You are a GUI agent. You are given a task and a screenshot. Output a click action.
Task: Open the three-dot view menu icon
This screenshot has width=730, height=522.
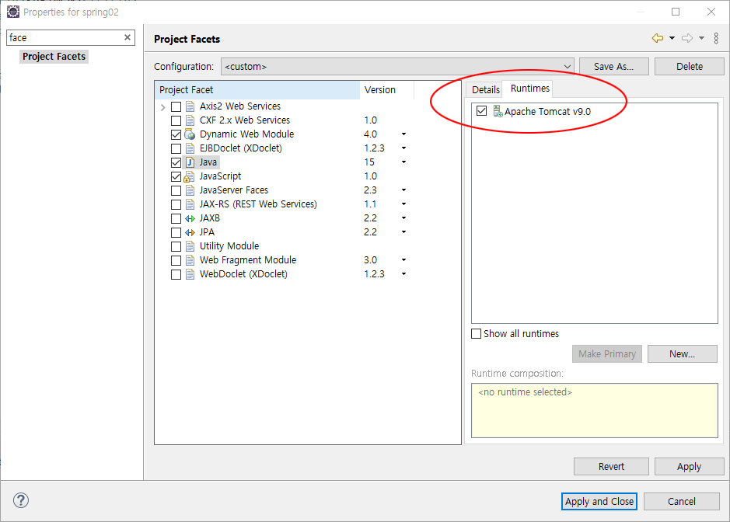point(716,38)
